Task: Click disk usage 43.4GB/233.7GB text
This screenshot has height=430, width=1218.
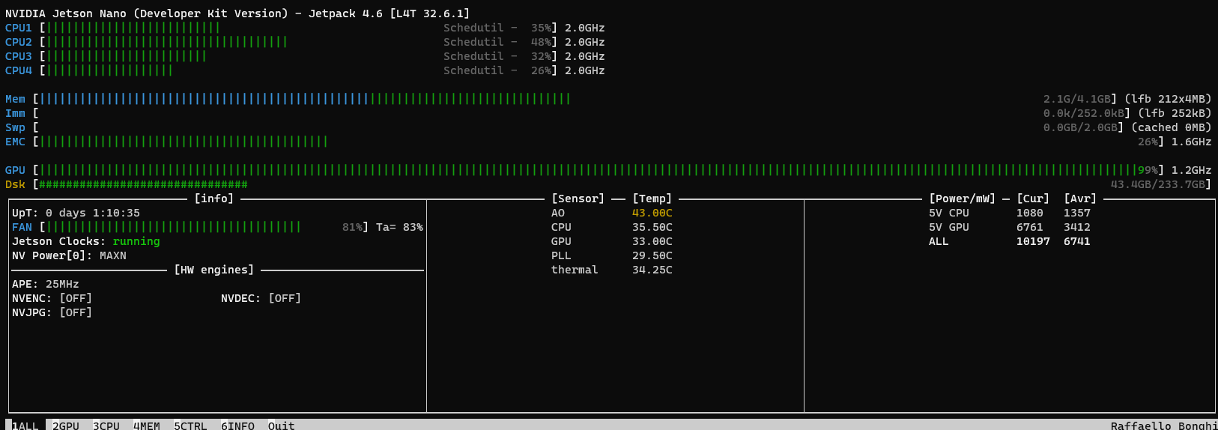Action: point(1158,184)
